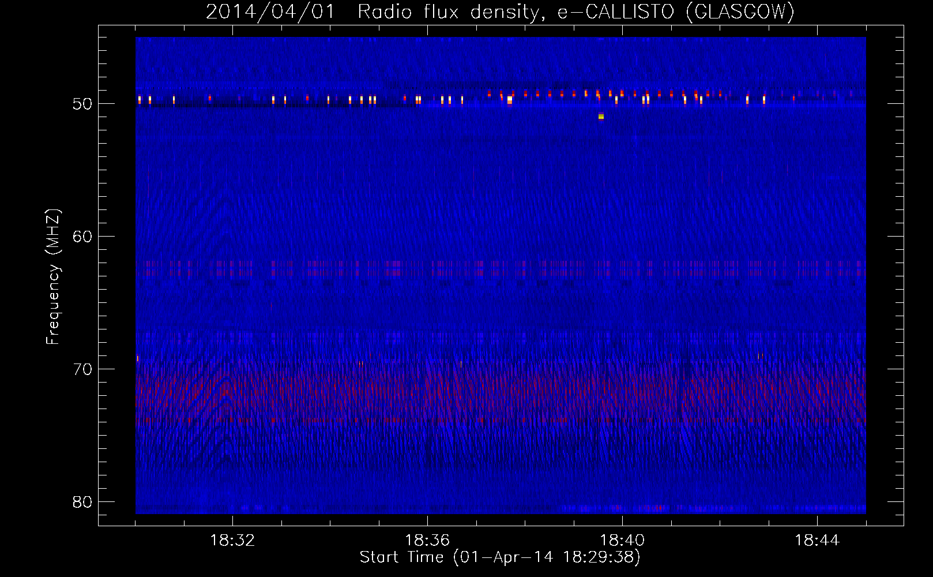Click the 50 frequency tick label
The image size is (933, 577).
83,104
